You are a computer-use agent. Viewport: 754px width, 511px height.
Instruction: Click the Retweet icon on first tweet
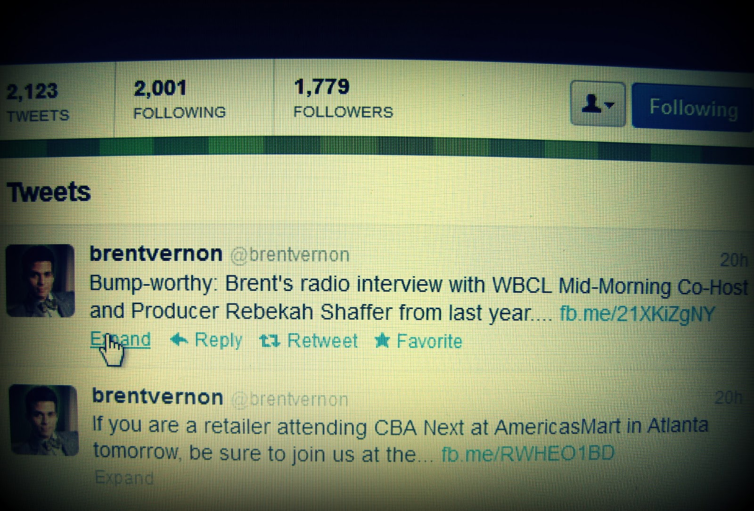(x=270, y=340)
